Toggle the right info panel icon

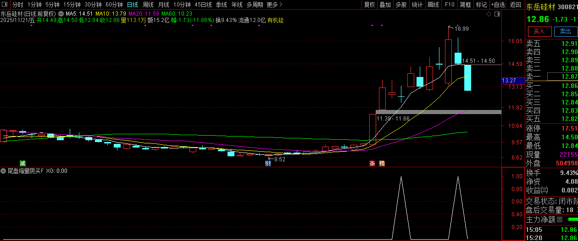point(497,14)
